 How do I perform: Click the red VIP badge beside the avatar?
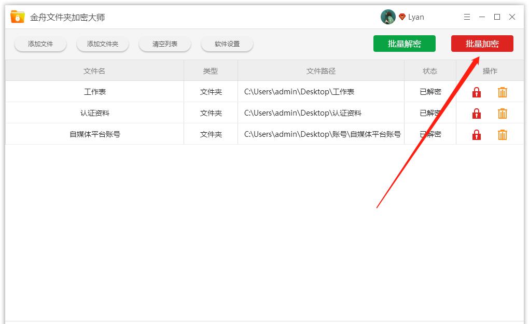(x=402, y=17)
